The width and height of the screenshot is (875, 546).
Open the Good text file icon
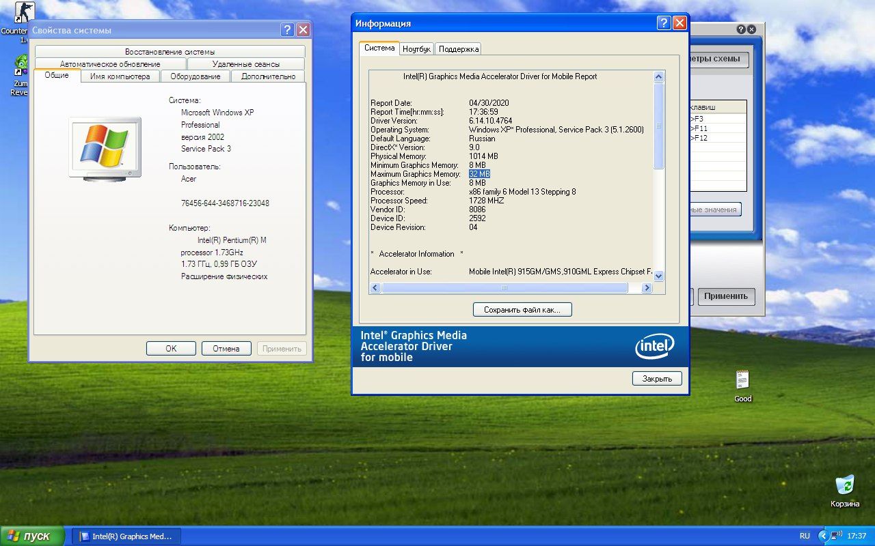(742, 386)
